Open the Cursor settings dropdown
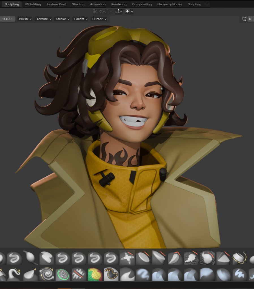The image size is (254, 289). pyautogui.click(x=99, y=19)
